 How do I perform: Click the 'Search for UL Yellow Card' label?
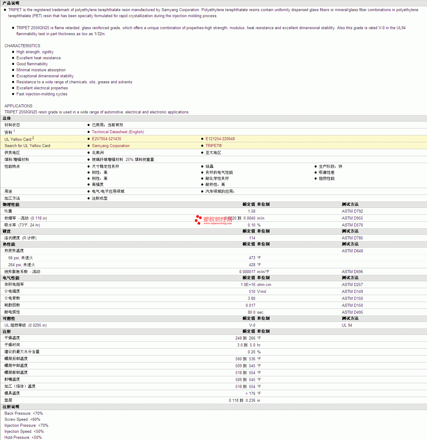27,146
